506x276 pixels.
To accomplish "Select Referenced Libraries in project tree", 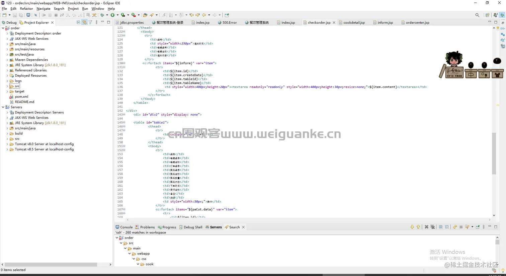I will (30, 70).
